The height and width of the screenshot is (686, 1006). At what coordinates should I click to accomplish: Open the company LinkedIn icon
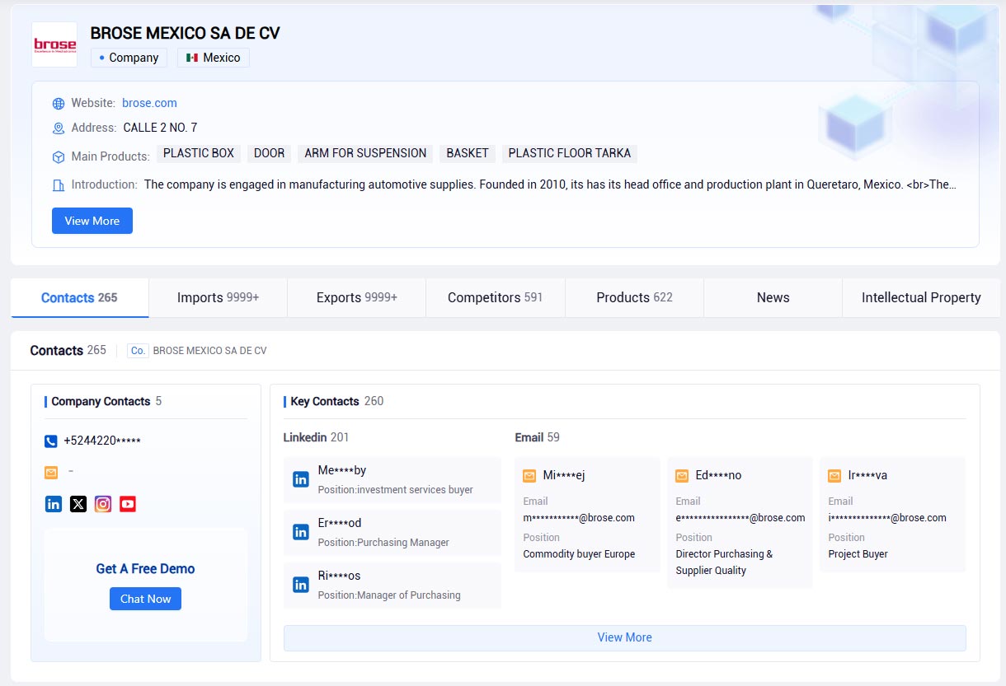pos(54,504)
